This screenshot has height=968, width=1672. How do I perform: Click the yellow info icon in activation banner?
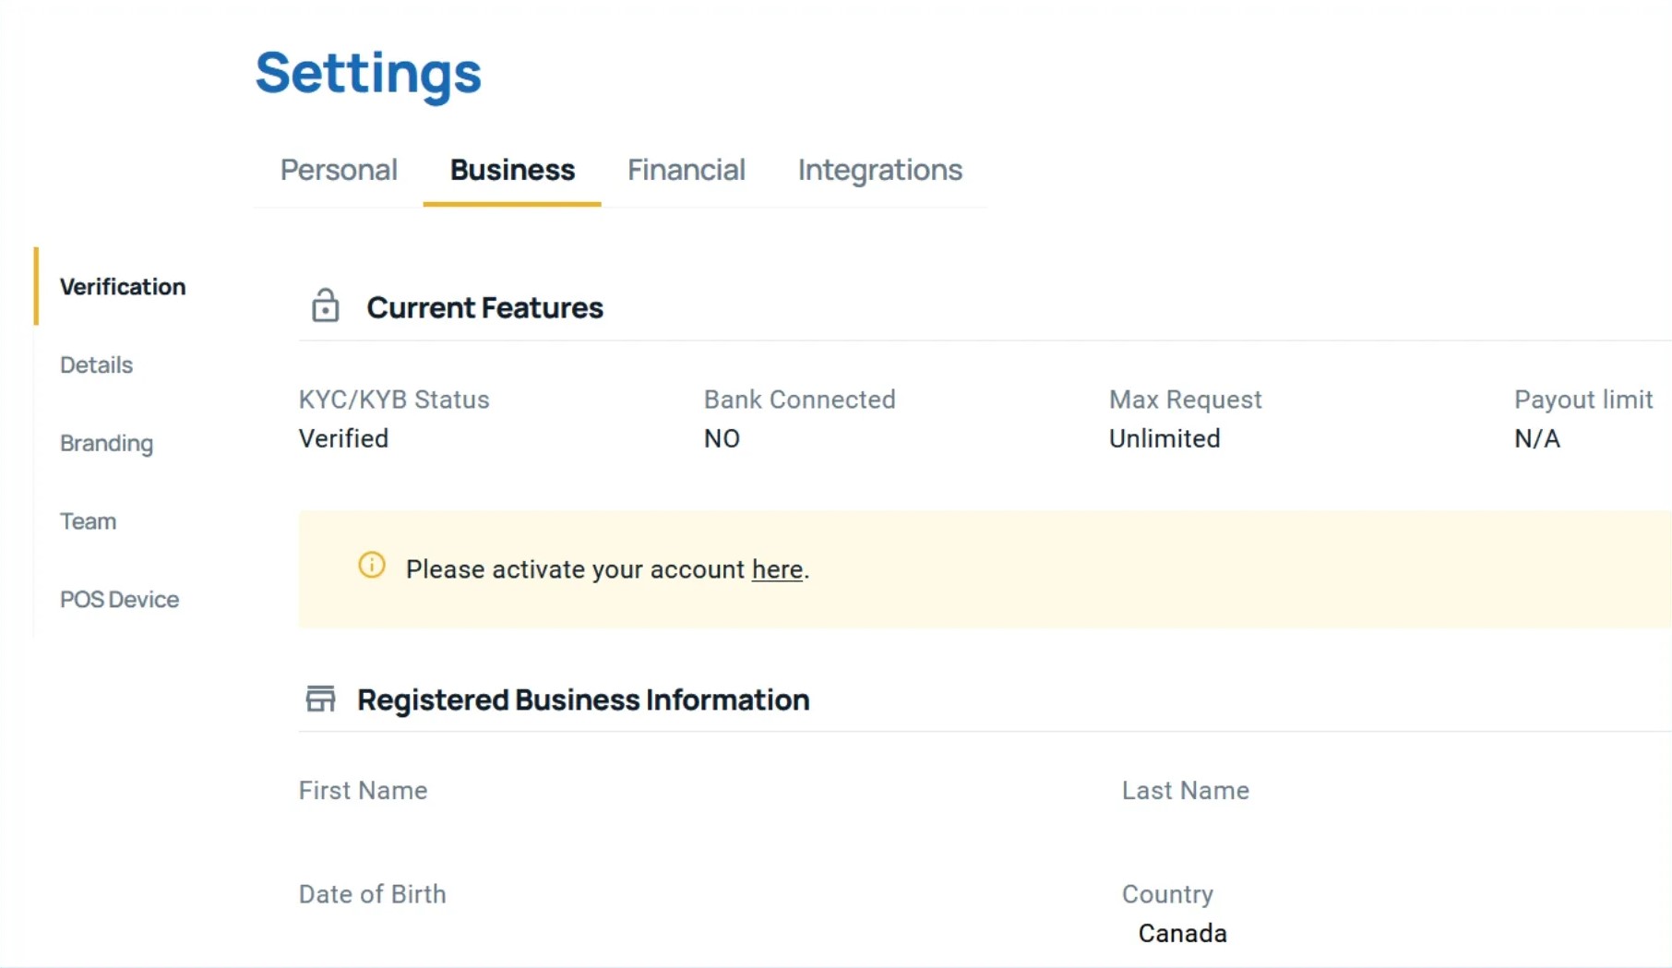(371, 566)
